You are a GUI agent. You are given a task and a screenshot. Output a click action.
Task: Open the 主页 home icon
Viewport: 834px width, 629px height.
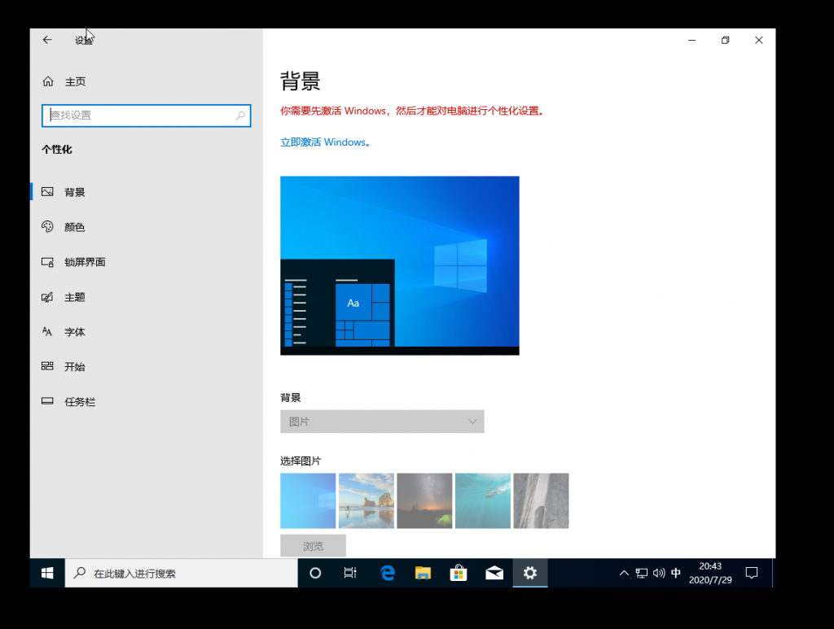click(48, 81)
